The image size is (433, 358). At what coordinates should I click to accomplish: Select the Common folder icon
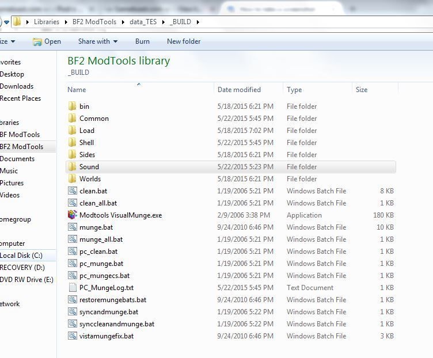tap(72, 119)
